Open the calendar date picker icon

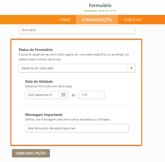tap(64, 95)
